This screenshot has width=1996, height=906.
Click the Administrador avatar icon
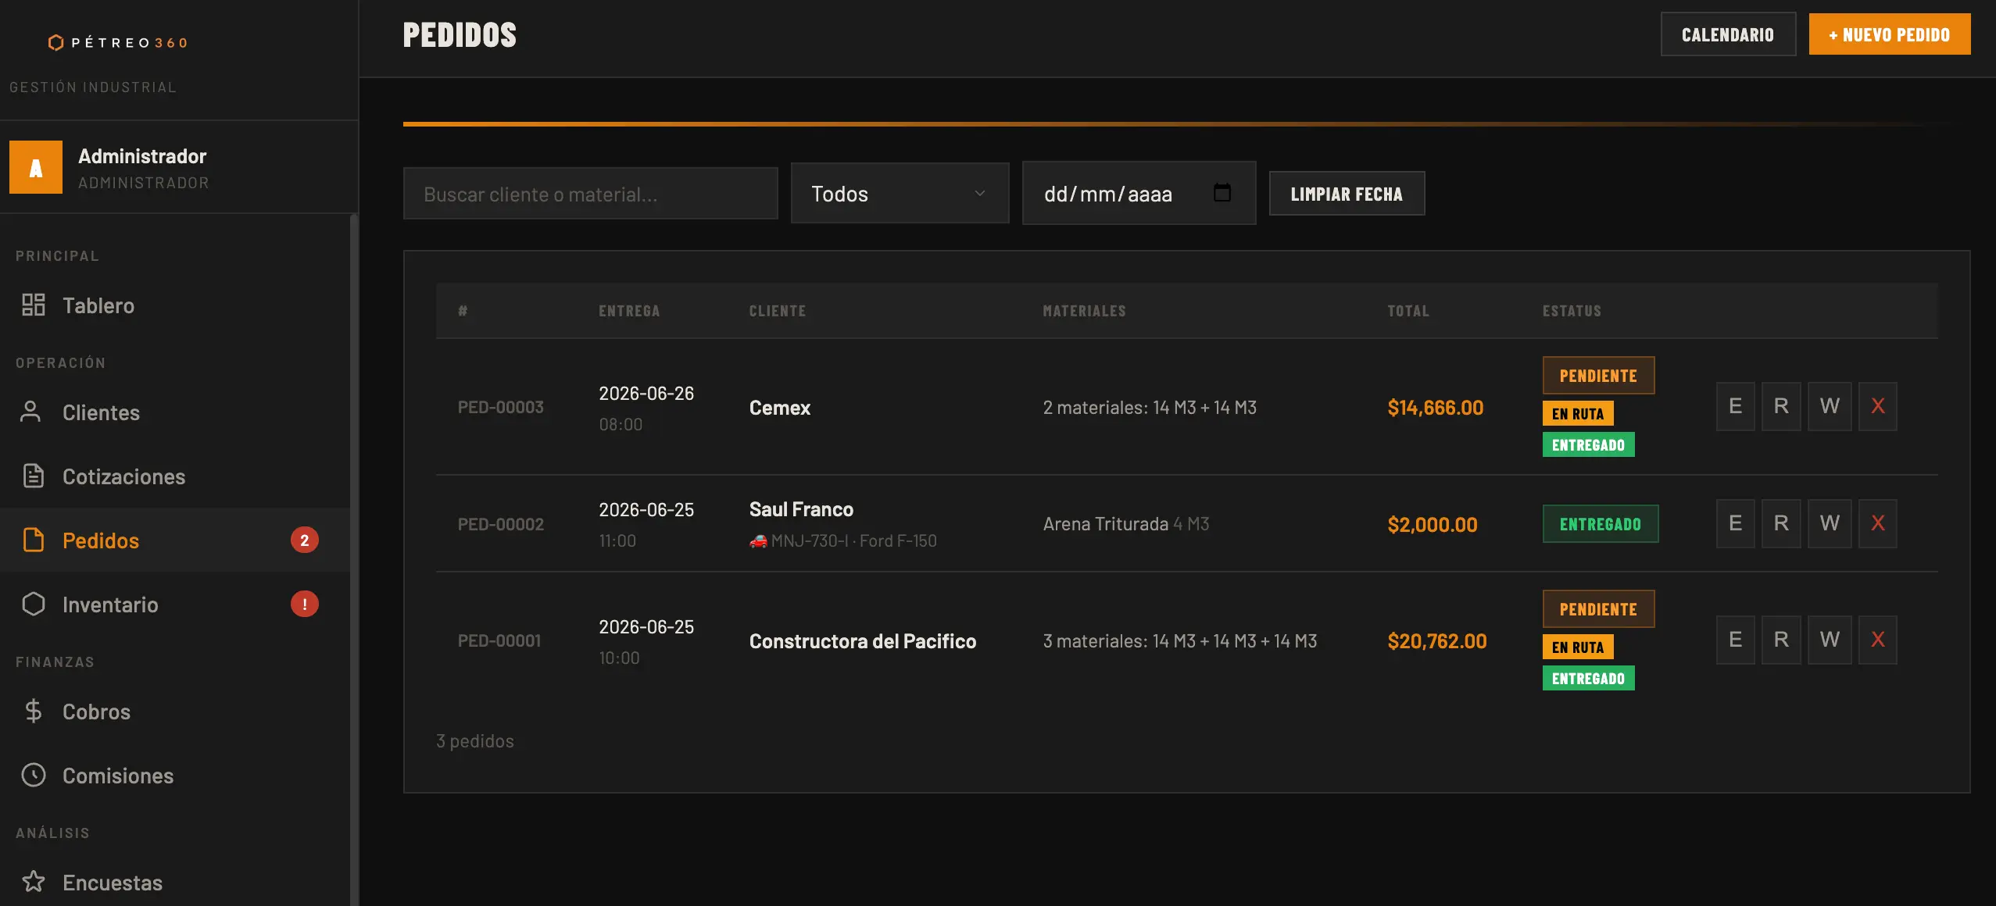(x=36, y=167)
